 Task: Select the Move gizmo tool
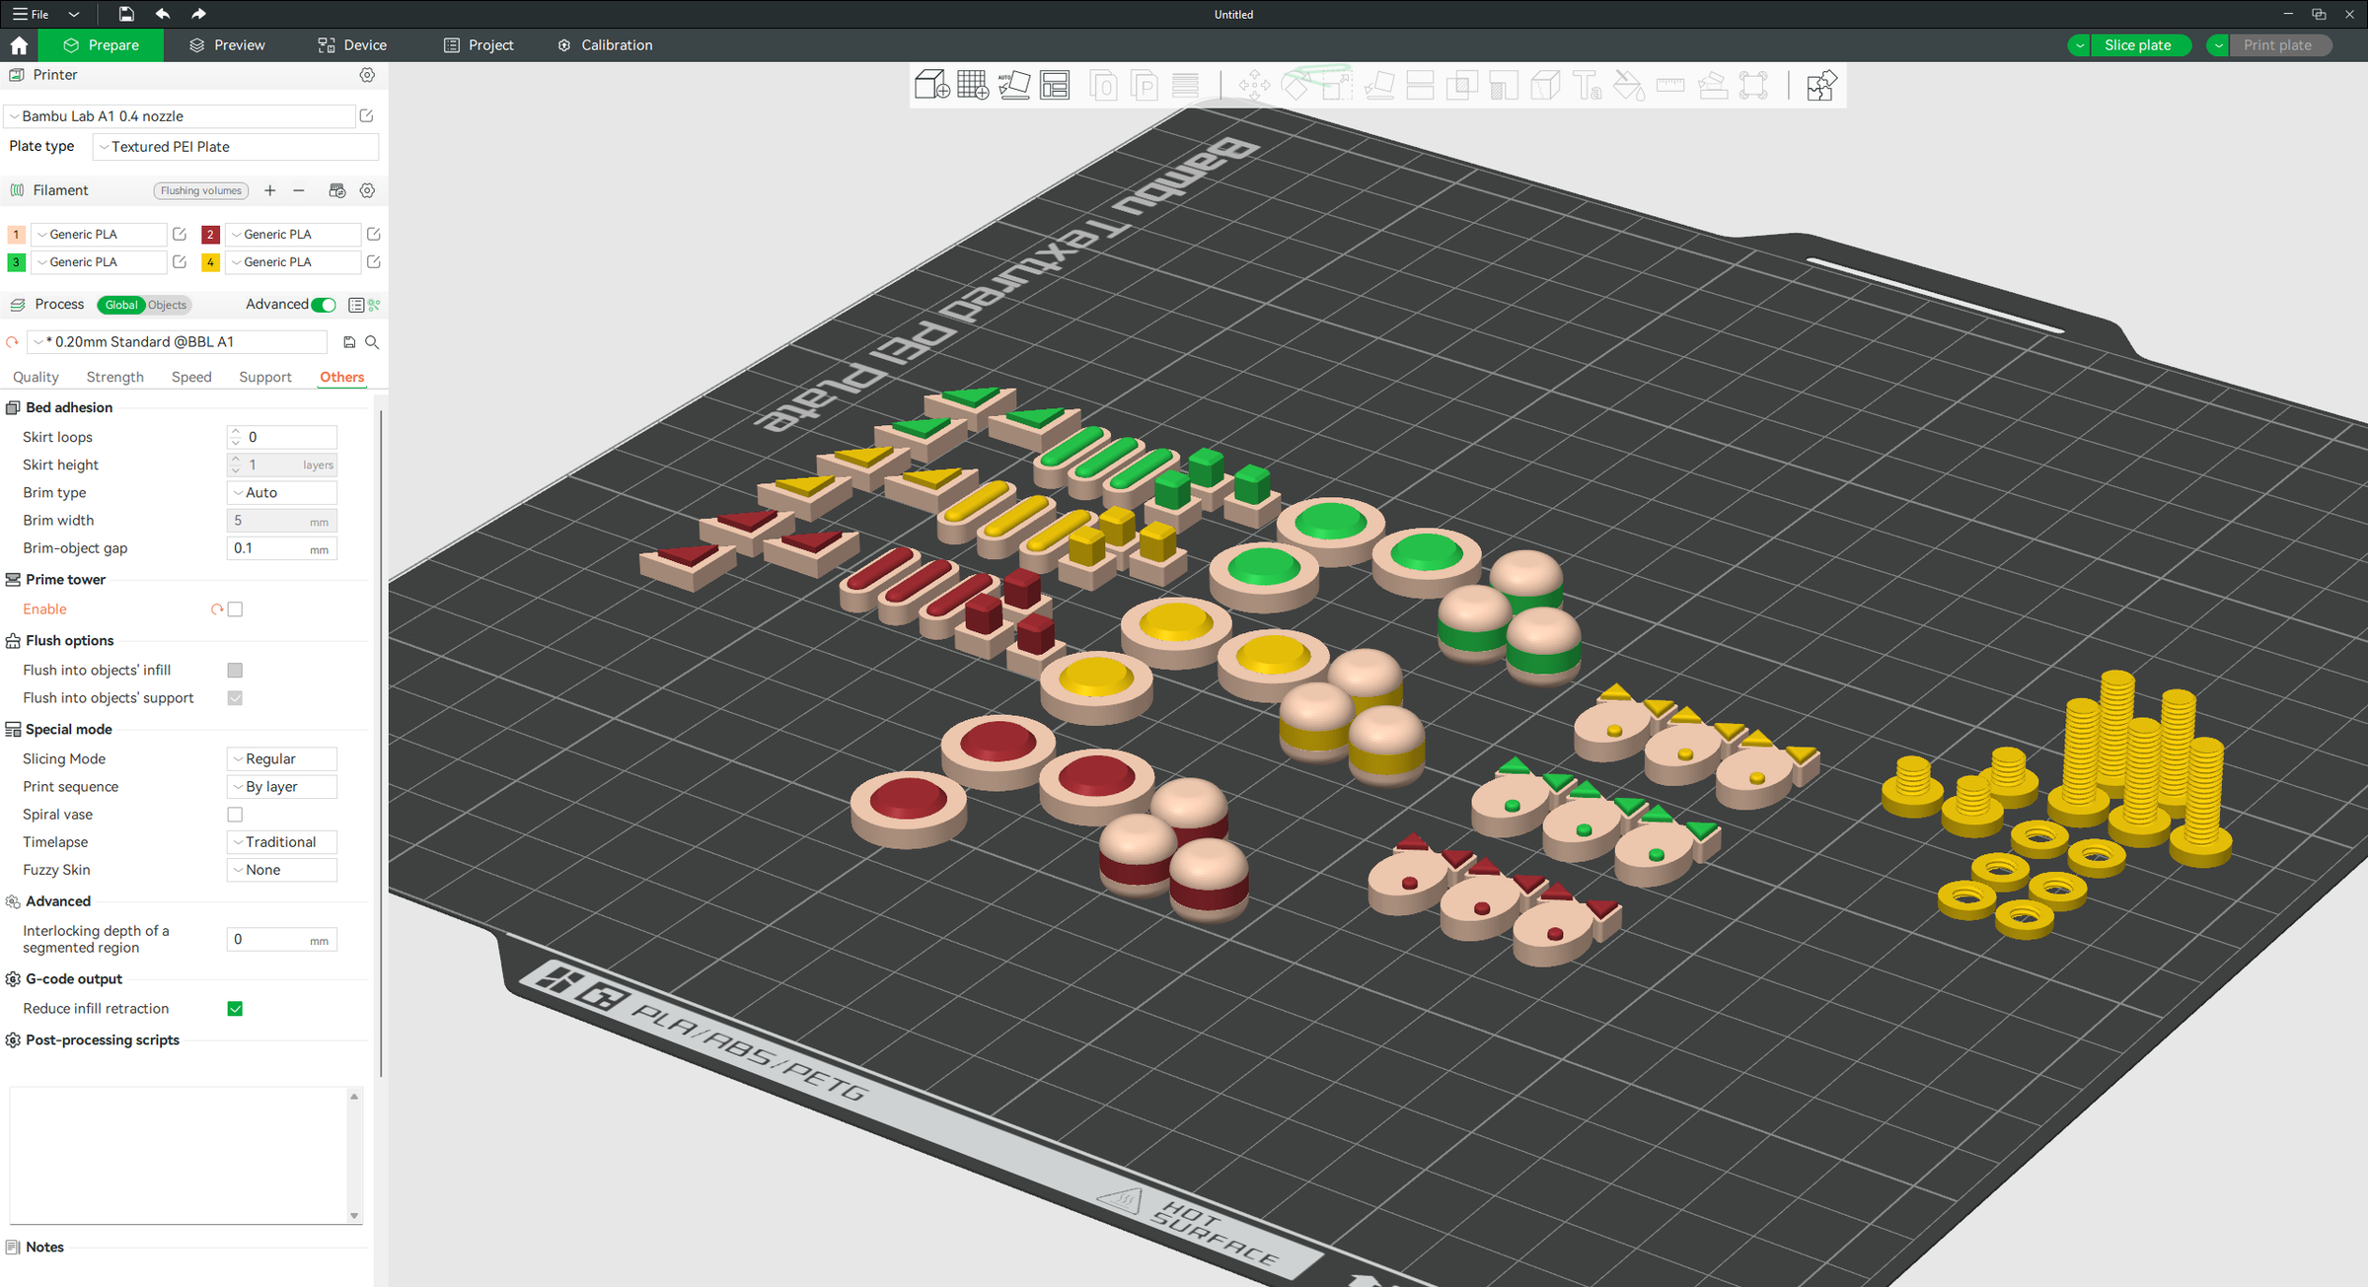click(1255, 85)
